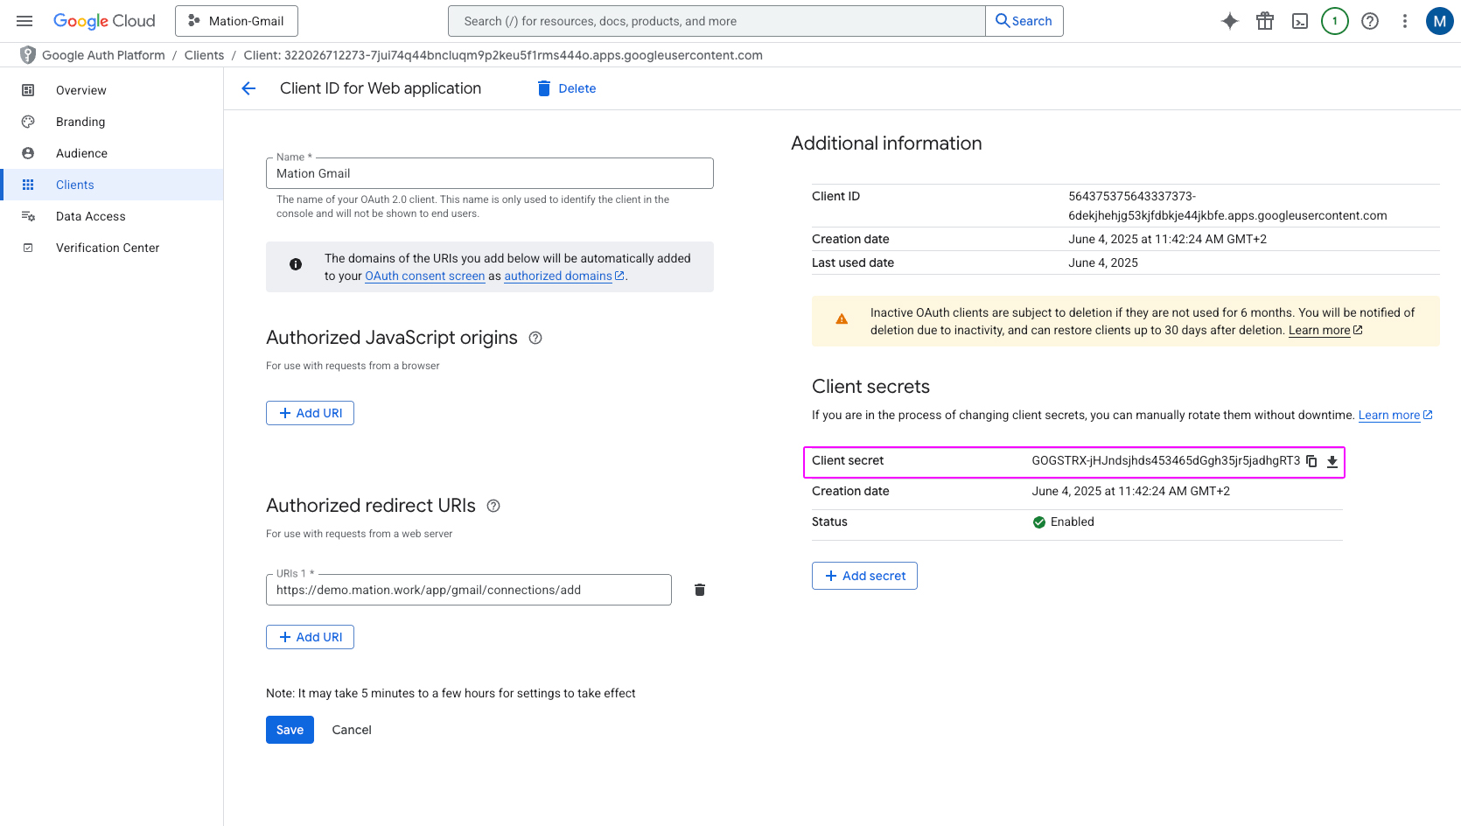1461x826 pixels.
Task: Open the authorized domains link
Action: (x=564, y=276)
